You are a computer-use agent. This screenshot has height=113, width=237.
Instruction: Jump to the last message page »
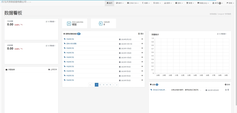(117, 85)
